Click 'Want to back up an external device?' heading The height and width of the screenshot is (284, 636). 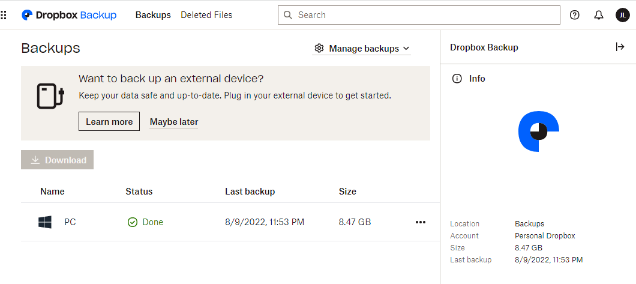(x=171, y=78)
